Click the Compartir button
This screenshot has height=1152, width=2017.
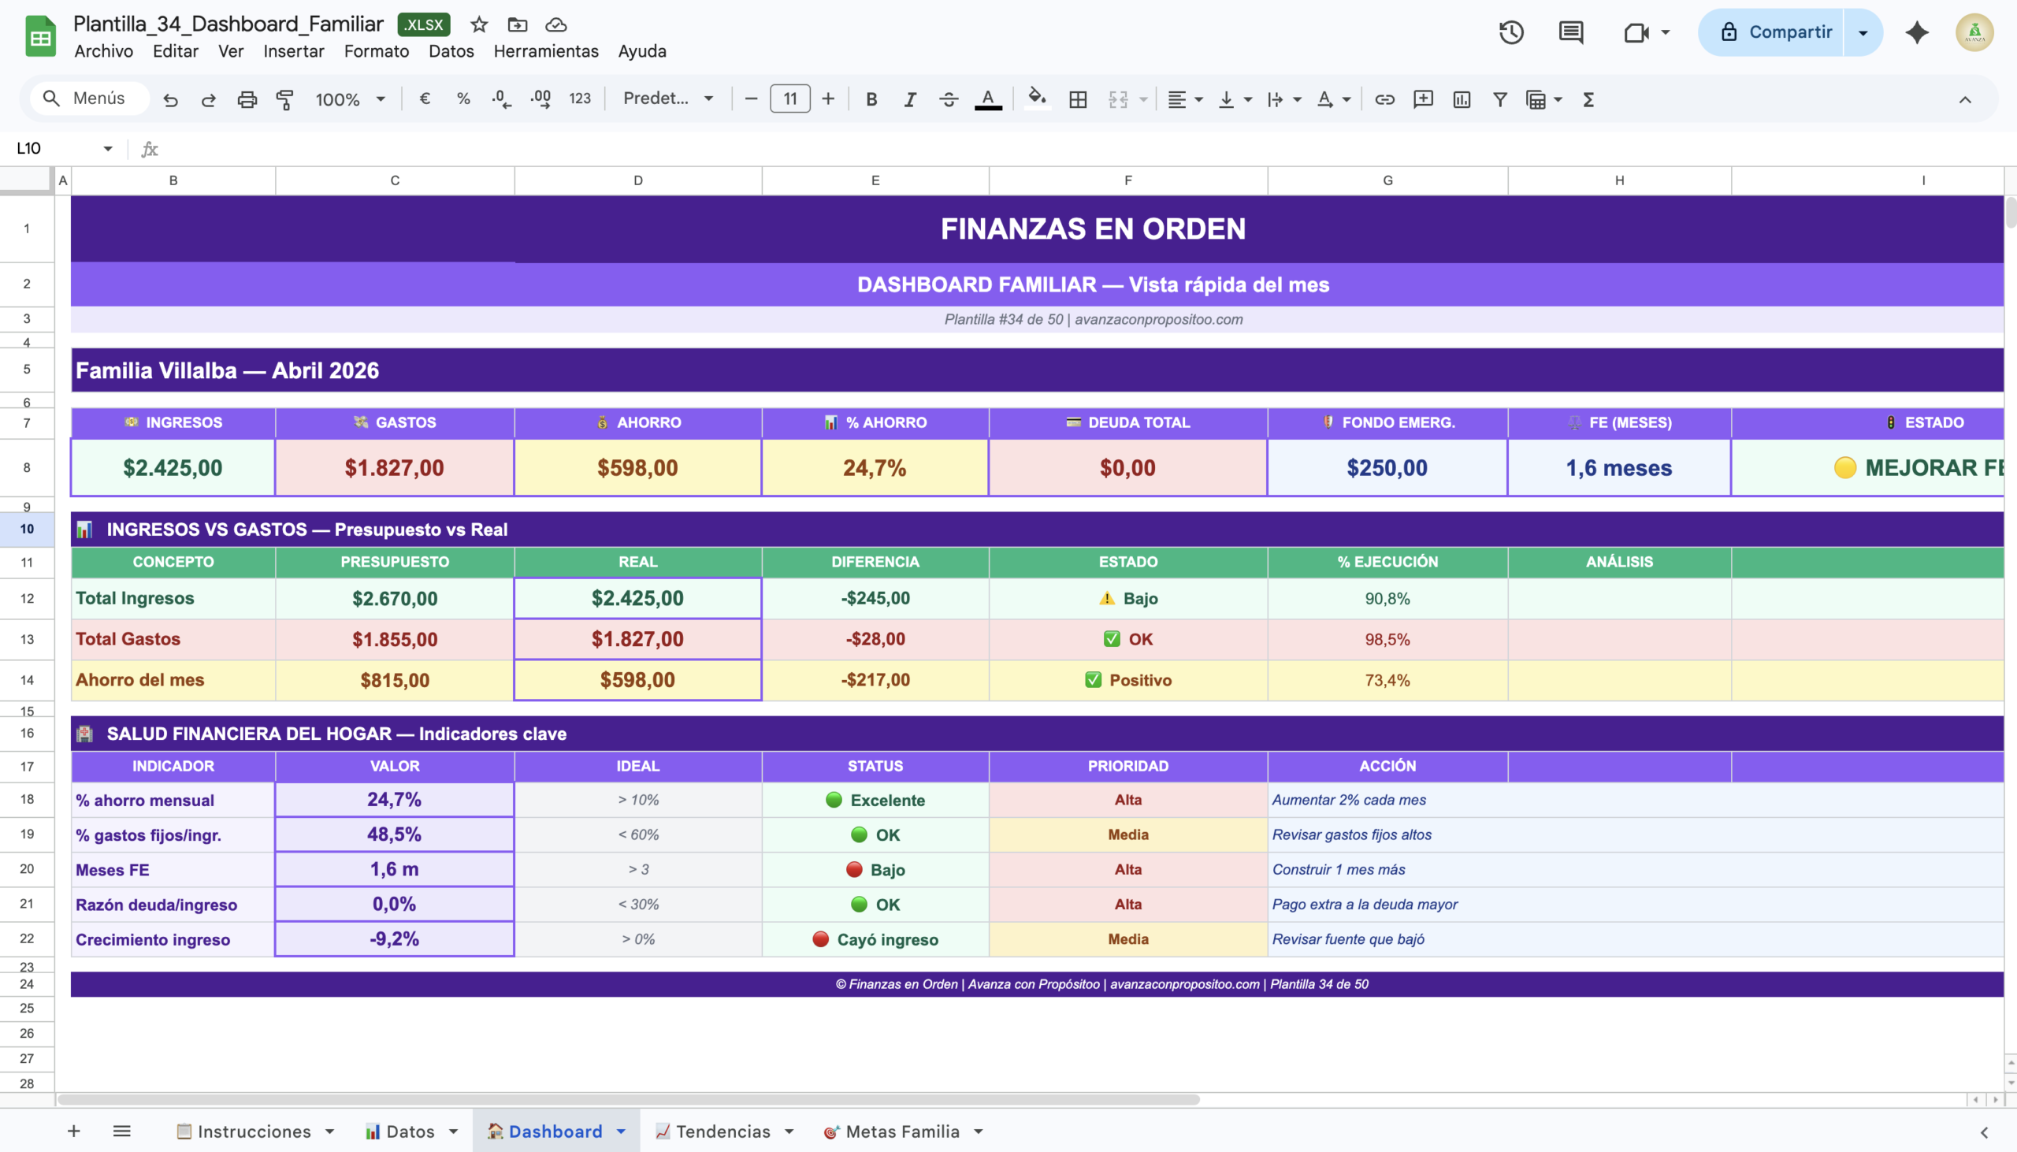[x=1776, y=32]
